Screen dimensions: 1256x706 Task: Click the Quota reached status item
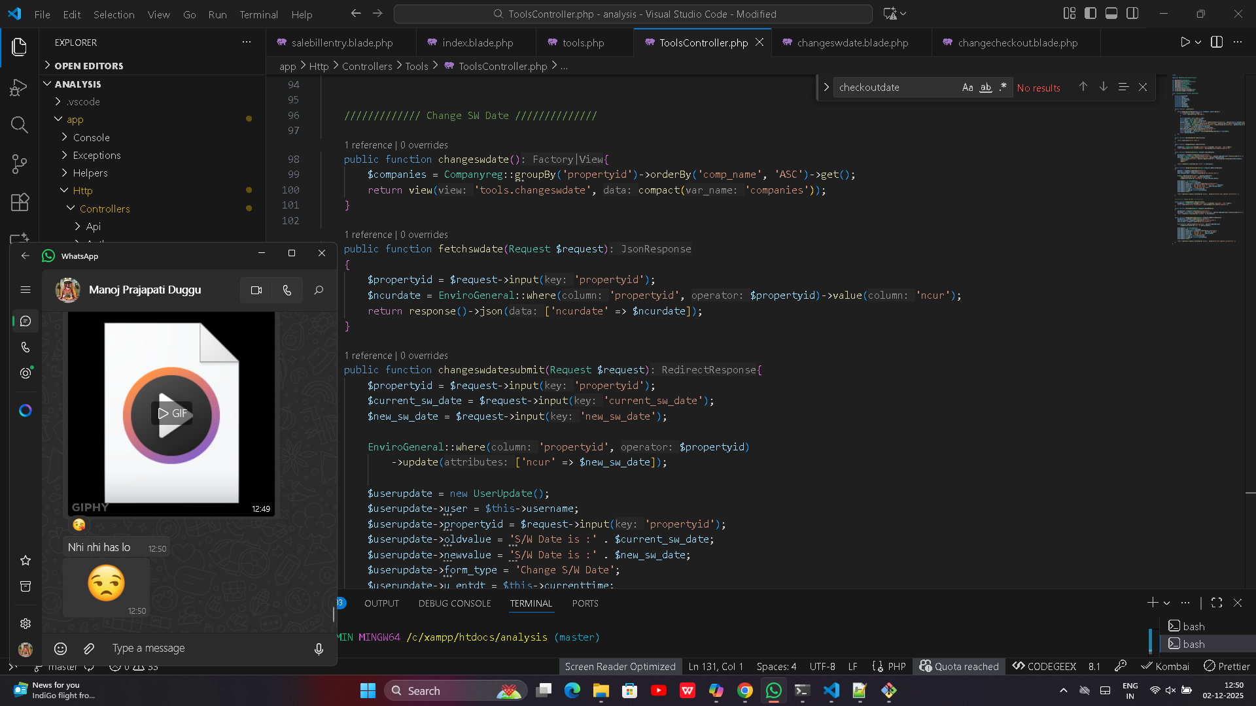959,666
